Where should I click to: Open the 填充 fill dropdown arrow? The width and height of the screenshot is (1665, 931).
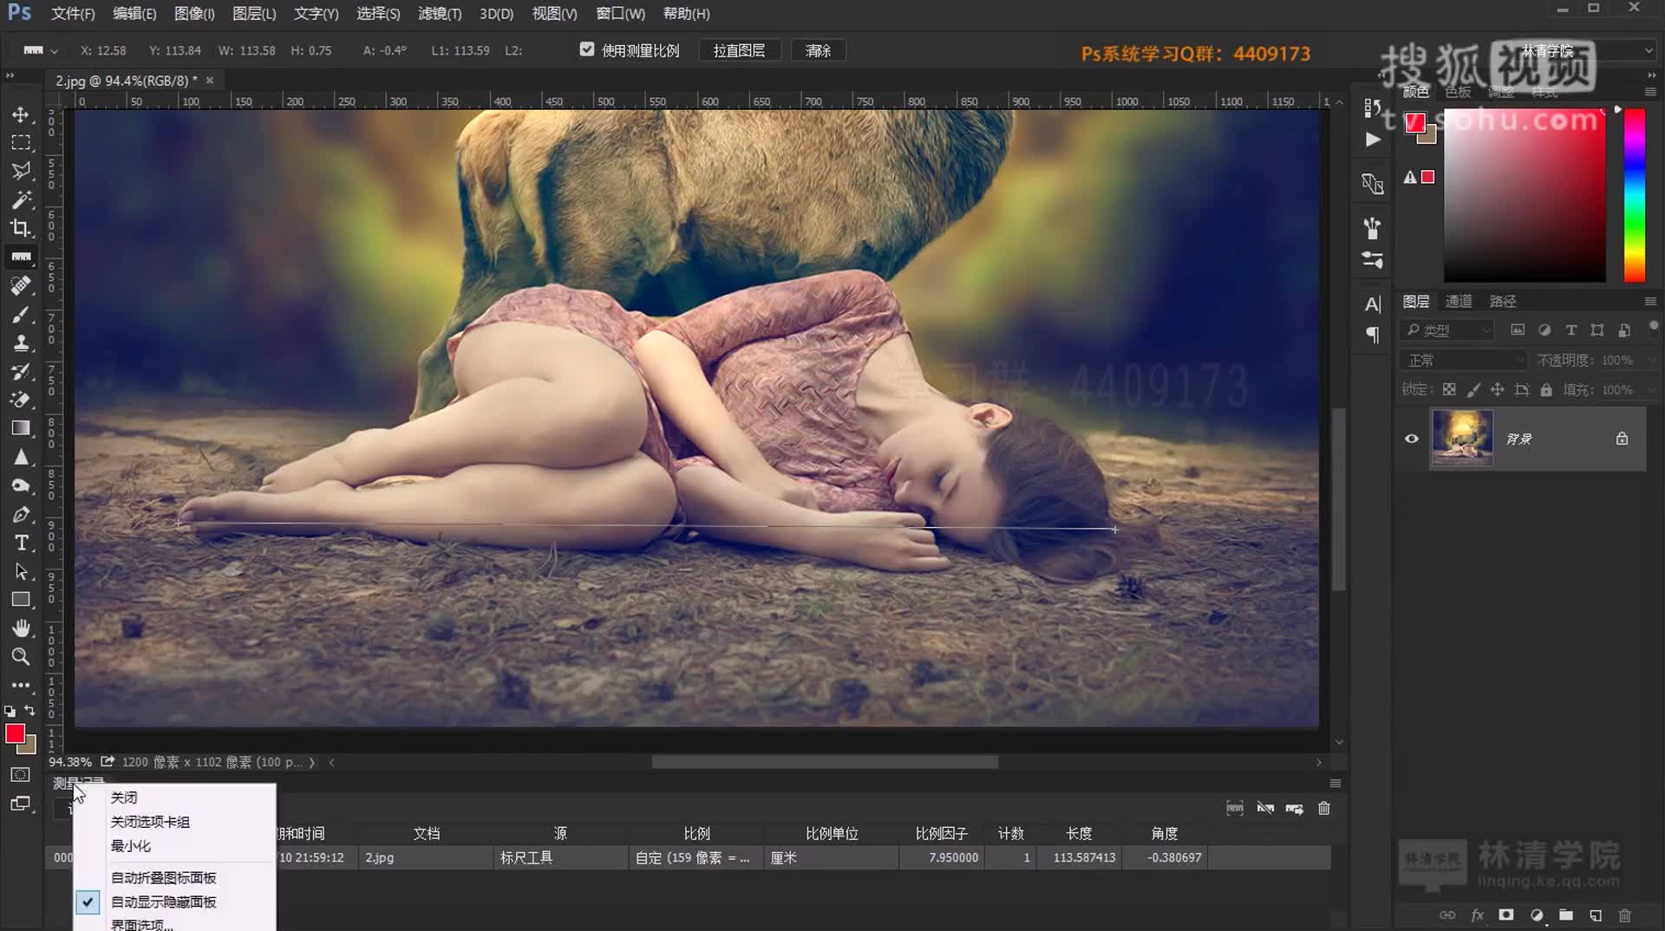(x=1650, y=390)
